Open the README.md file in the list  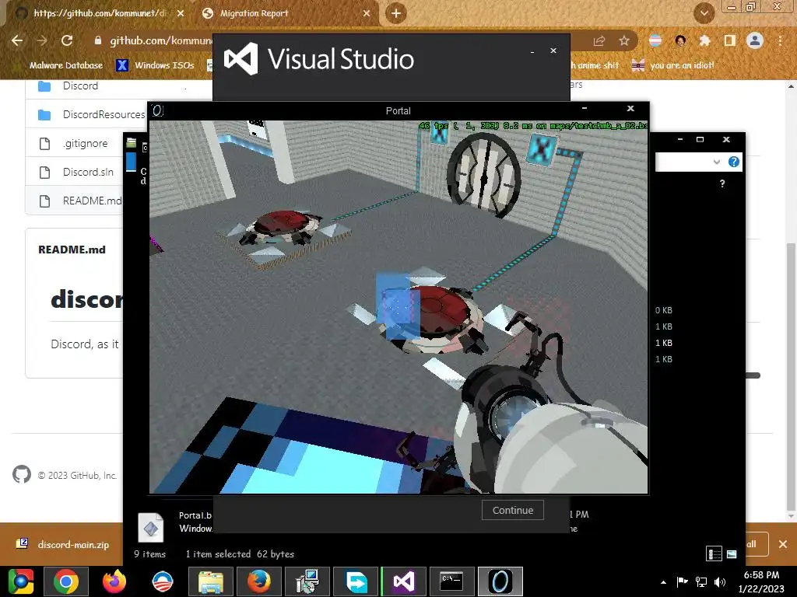(x=92, y=201)
